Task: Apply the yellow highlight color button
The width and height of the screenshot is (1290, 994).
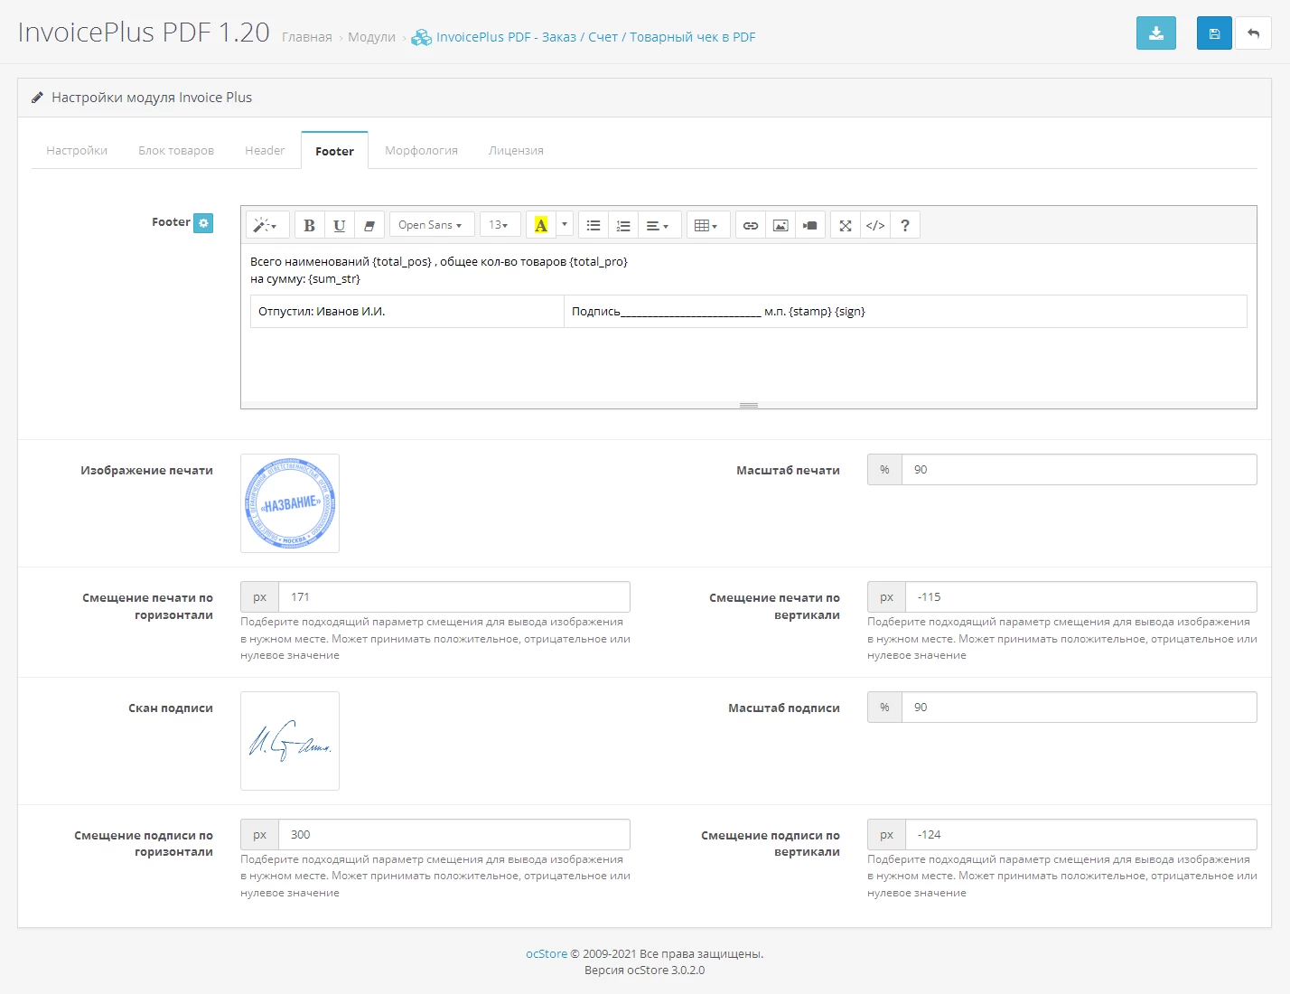Action: click(x=540, y=225)
